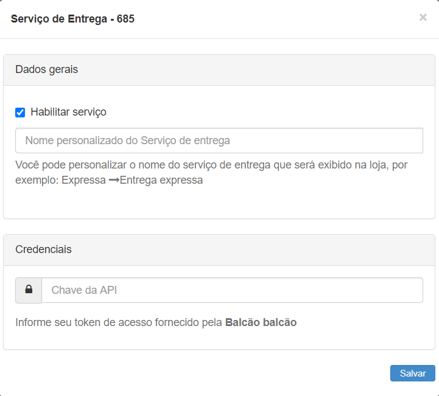
Task: Click the bold Balcão balcão text
Action: click(261, 322)
